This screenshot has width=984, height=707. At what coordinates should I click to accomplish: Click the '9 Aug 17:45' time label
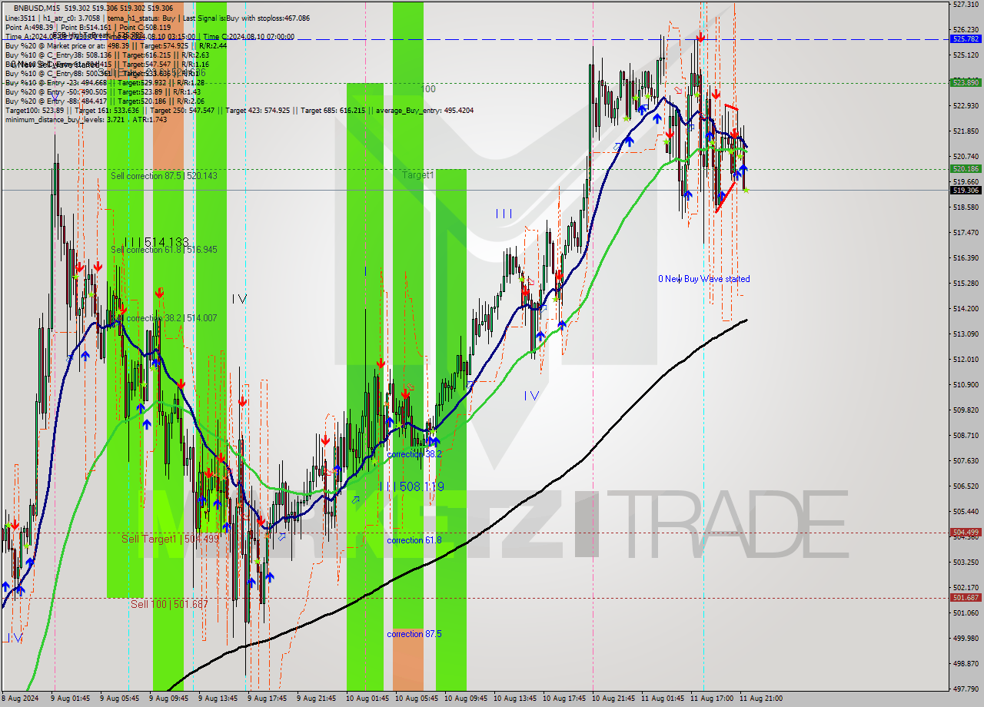[x=268, y=699]
